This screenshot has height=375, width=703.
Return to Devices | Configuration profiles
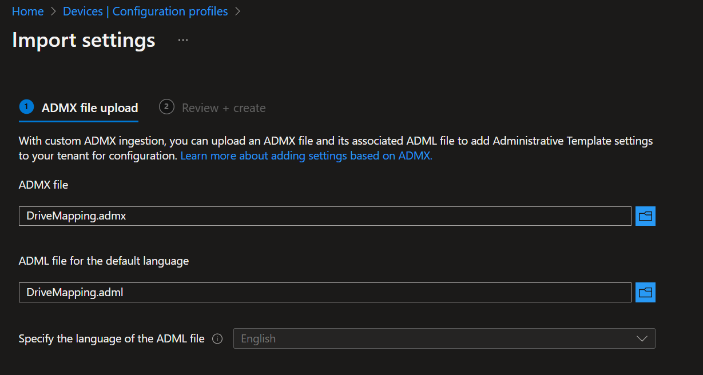[145, 11]
